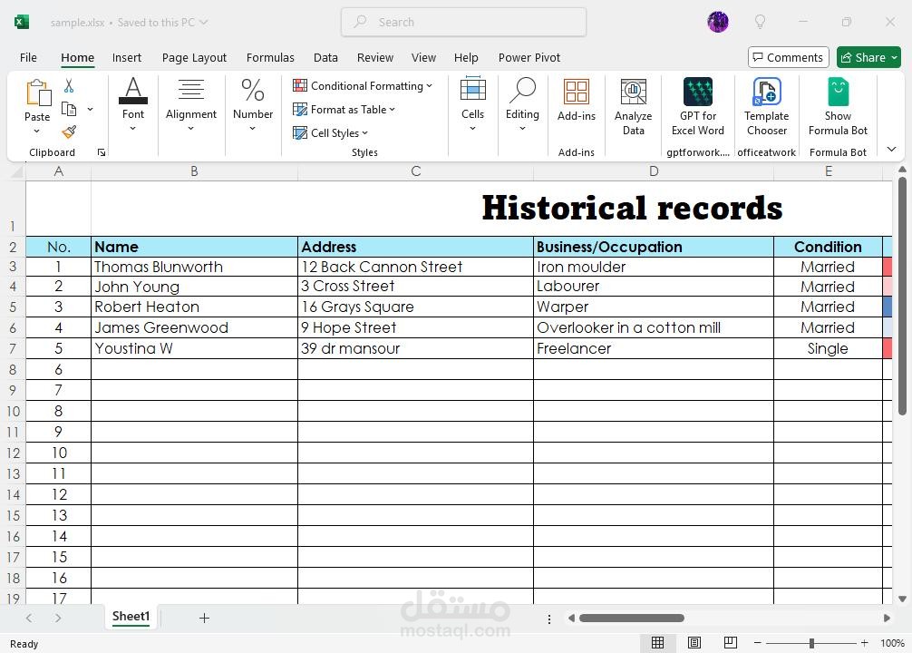
Task: Switch to Page Layout view
Action: coord(694,642)
